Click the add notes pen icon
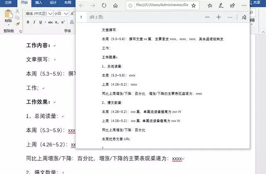This screenshot has width=266, height=174. [x=221, y=5]
